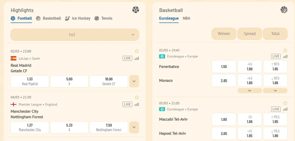The height and width of the screenshot is (141, 295).
Task: Expand more markets for Real Madrid match
Action: point(134,81)
